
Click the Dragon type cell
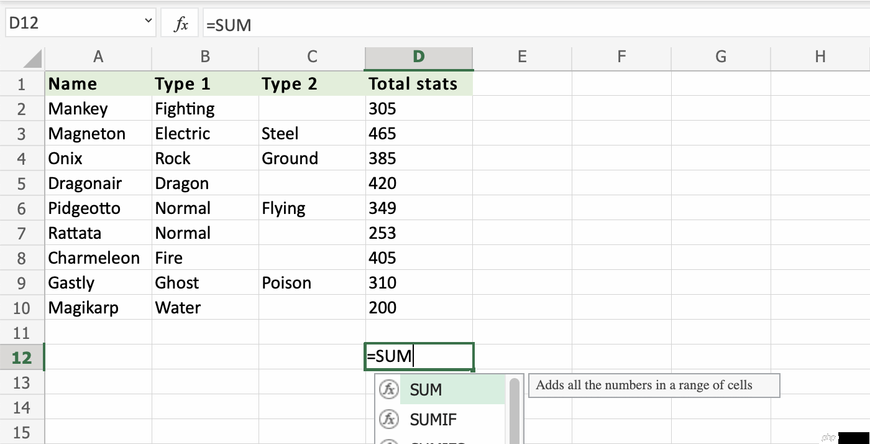[x=205, y=183]
